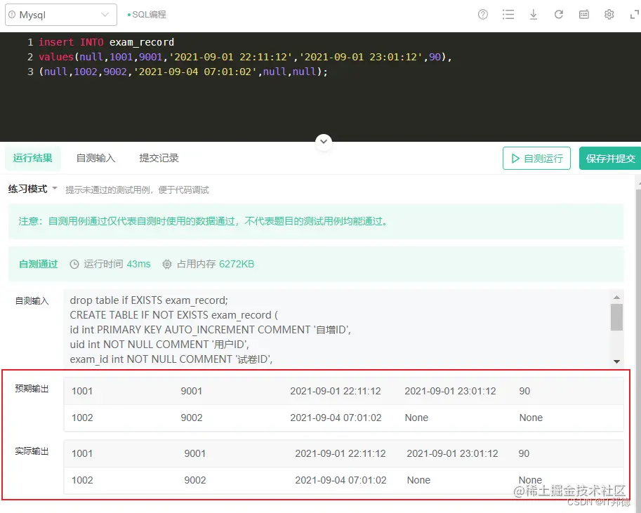The height and width of the screenshot is (513, 641).
Task: Open the problem list icon
Action: (x=508, y=15)
